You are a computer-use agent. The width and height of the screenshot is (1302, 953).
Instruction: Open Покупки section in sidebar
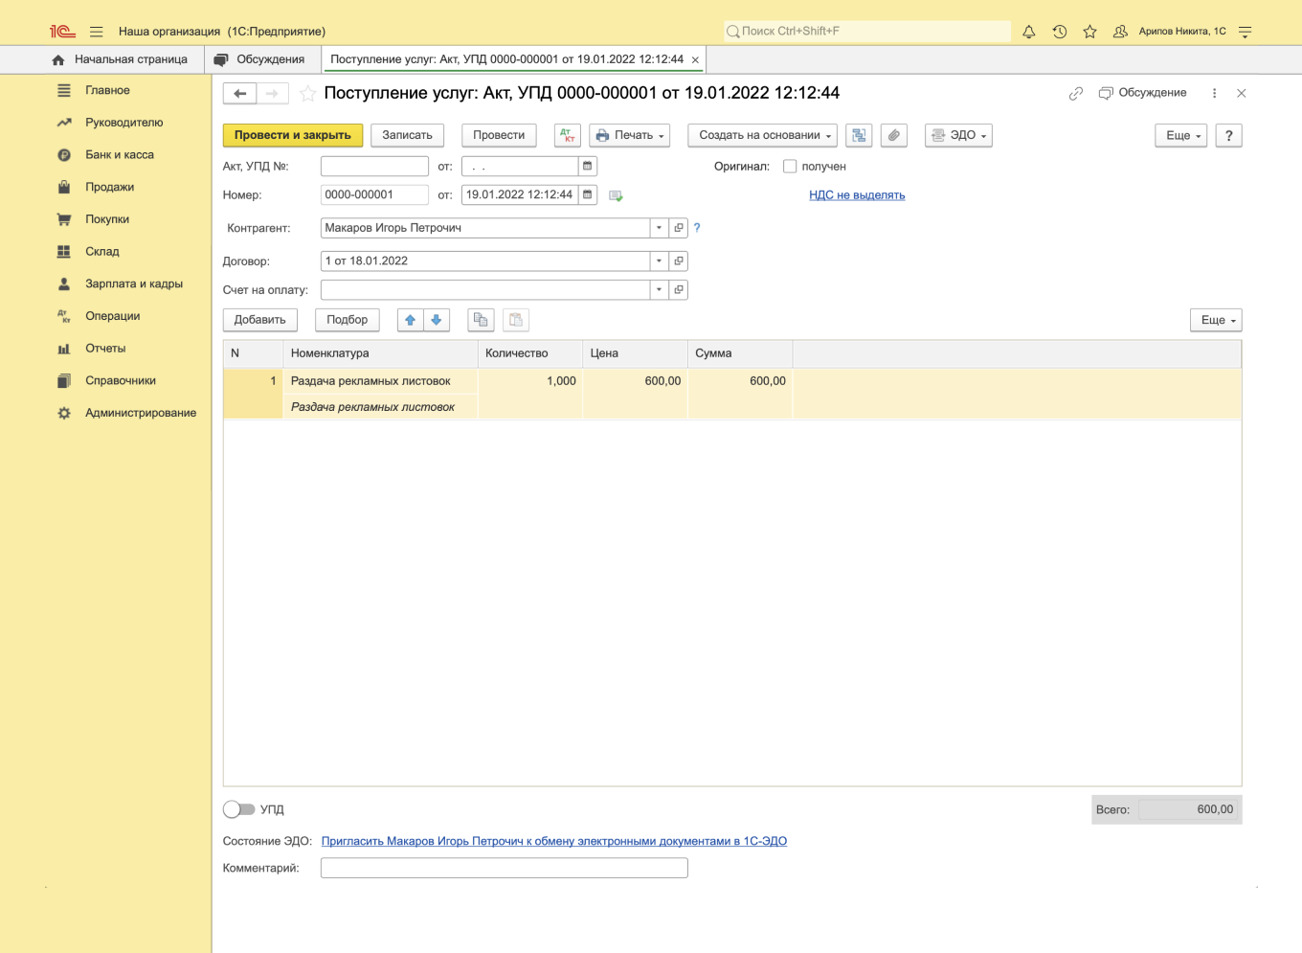107,219
